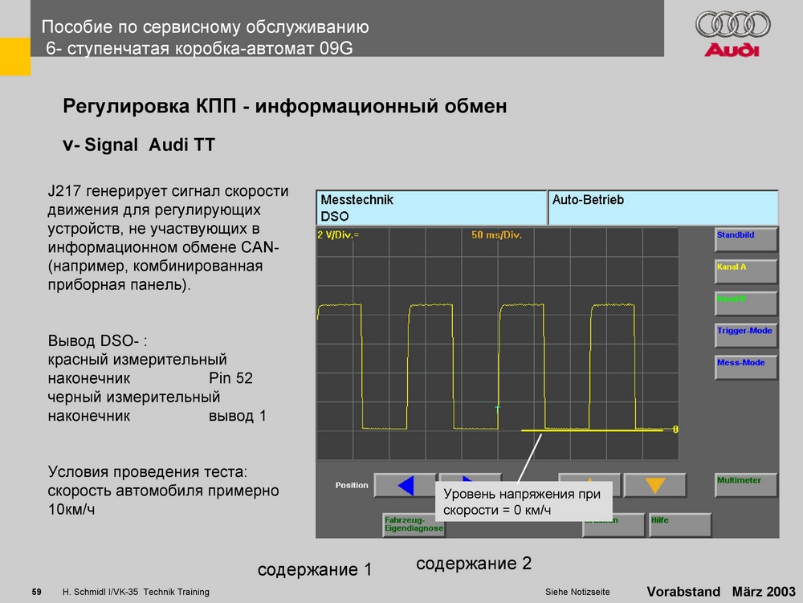Image resolution: width=803 pixels, height=603 pixels.
Task: Select the green Kanal B button
Action: pyautogui.click(x=746, y=303)
